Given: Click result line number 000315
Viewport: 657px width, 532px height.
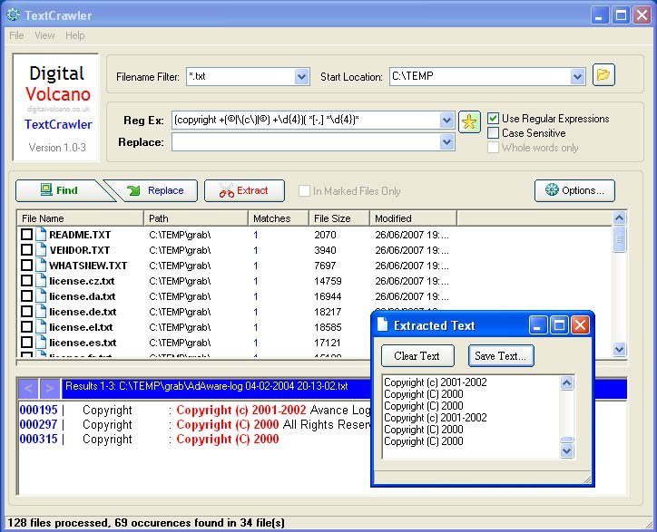Looking at the screenshot, I should [38, 439].
